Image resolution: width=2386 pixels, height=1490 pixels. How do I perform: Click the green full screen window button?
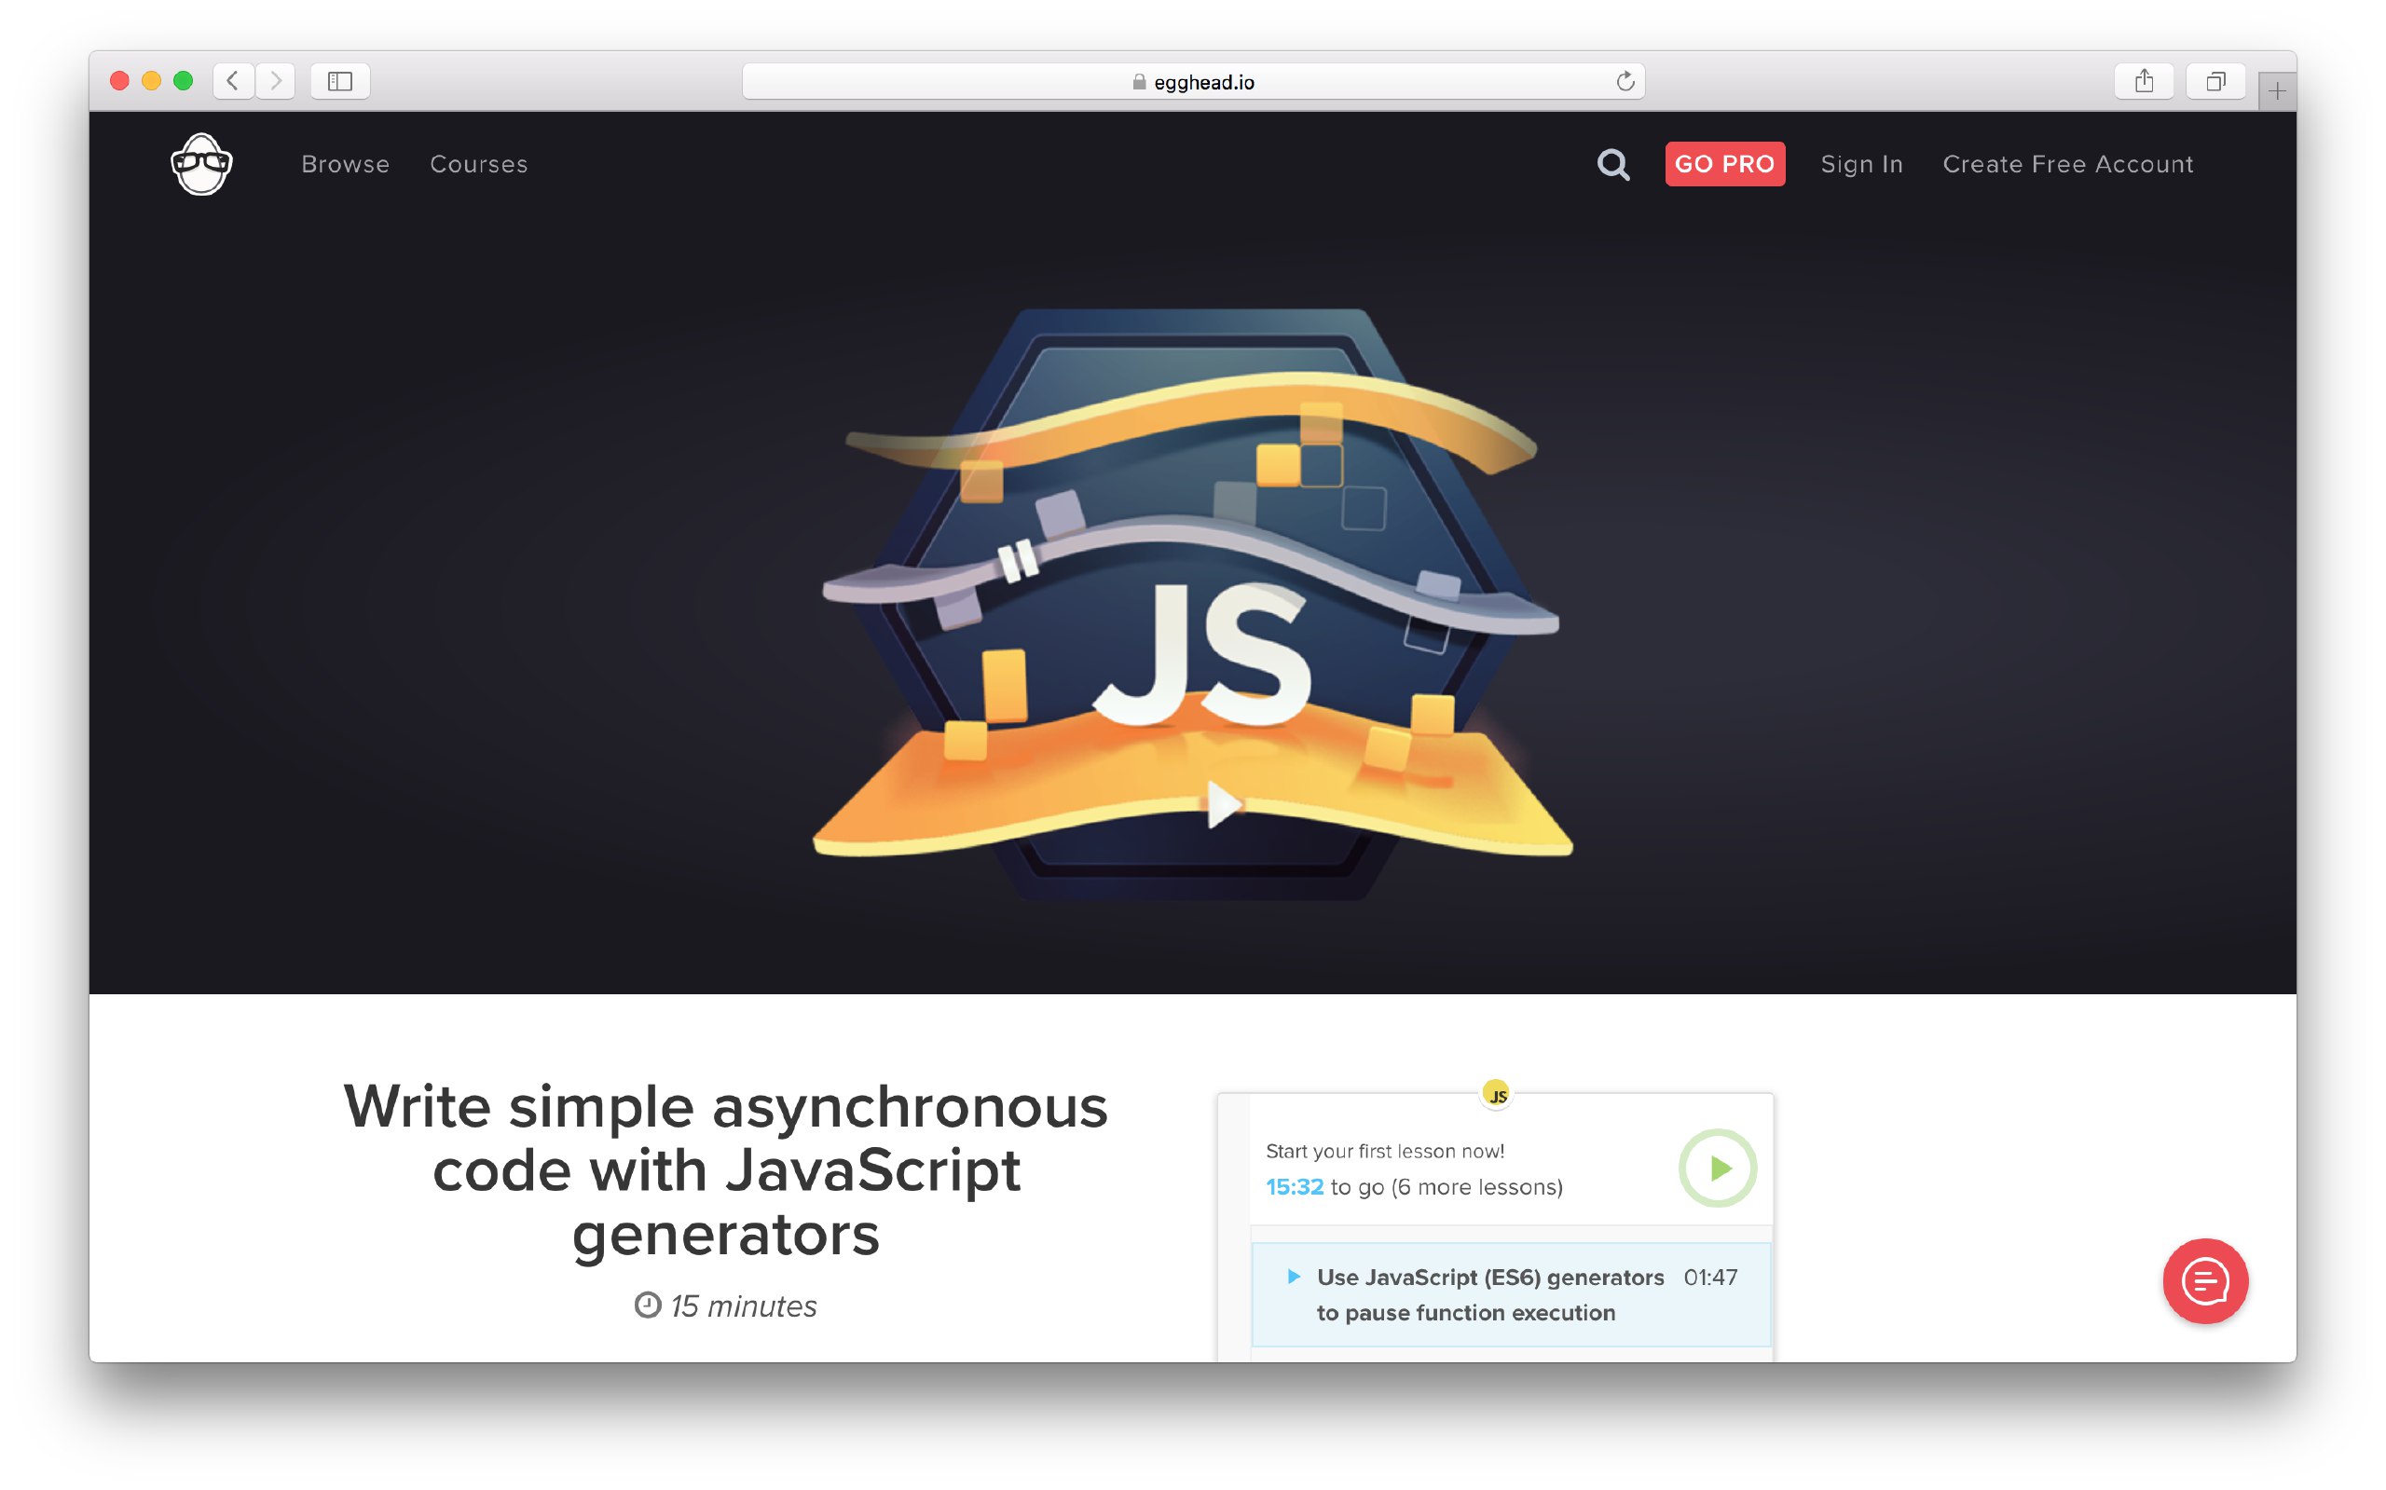(x=184, y=81)
